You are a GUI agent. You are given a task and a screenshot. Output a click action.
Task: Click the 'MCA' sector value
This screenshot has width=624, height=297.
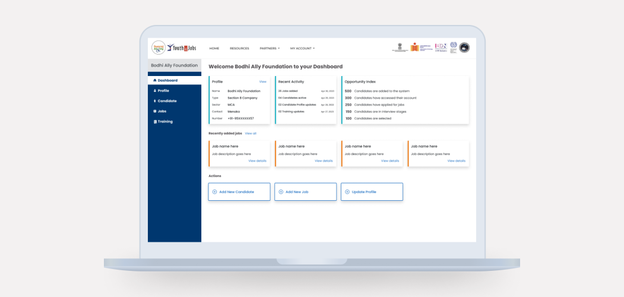pyautogui.click(x=231, y=105)
